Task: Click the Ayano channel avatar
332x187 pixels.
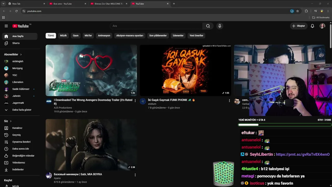Action: click(x=49, y=176)
